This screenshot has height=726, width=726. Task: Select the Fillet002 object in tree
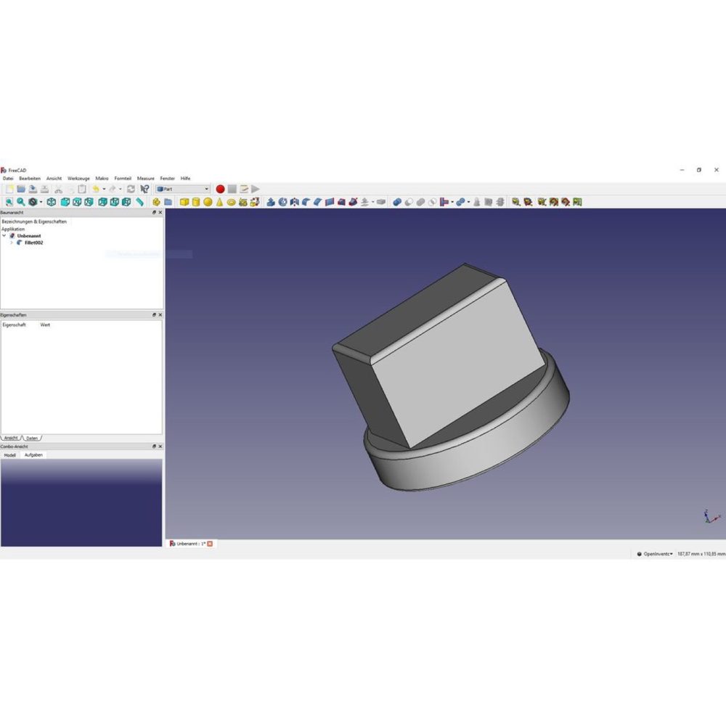[x=34, y=242]
